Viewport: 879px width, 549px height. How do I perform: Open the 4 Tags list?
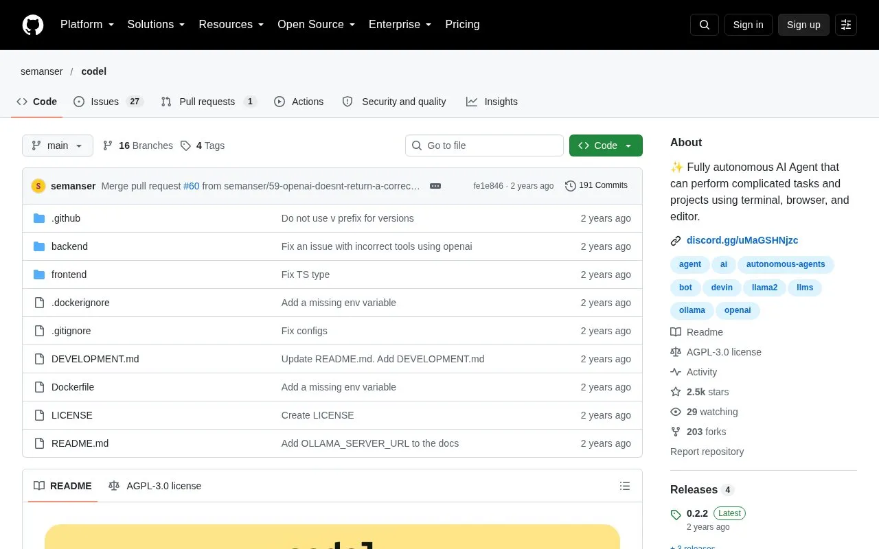[x=203, y=145]
